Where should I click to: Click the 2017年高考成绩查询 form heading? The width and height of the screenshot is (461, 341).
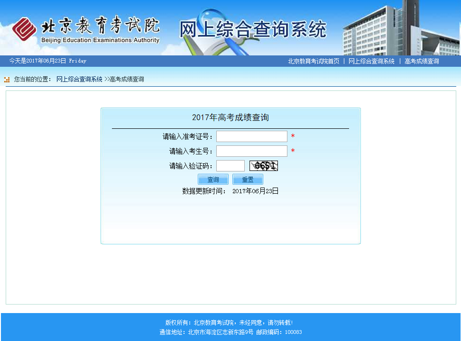coord(230,117)
